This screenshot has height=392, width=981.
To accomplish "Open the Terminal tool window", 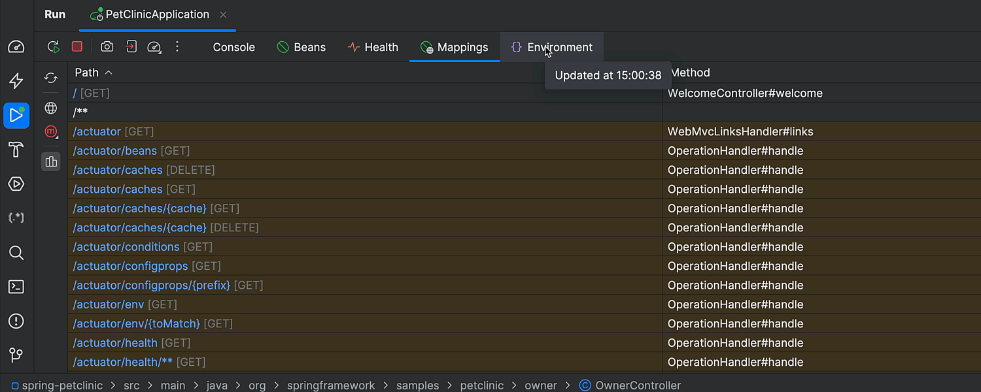I will click(x=16, y=287).
